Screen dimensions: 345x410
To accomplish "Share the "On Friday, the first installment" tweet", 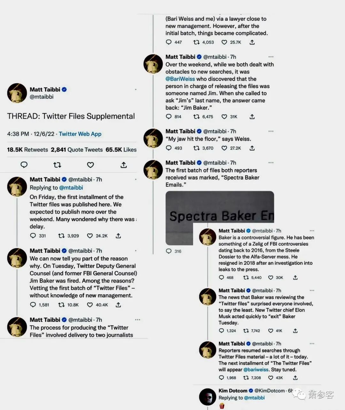I will tap(118, 236).
